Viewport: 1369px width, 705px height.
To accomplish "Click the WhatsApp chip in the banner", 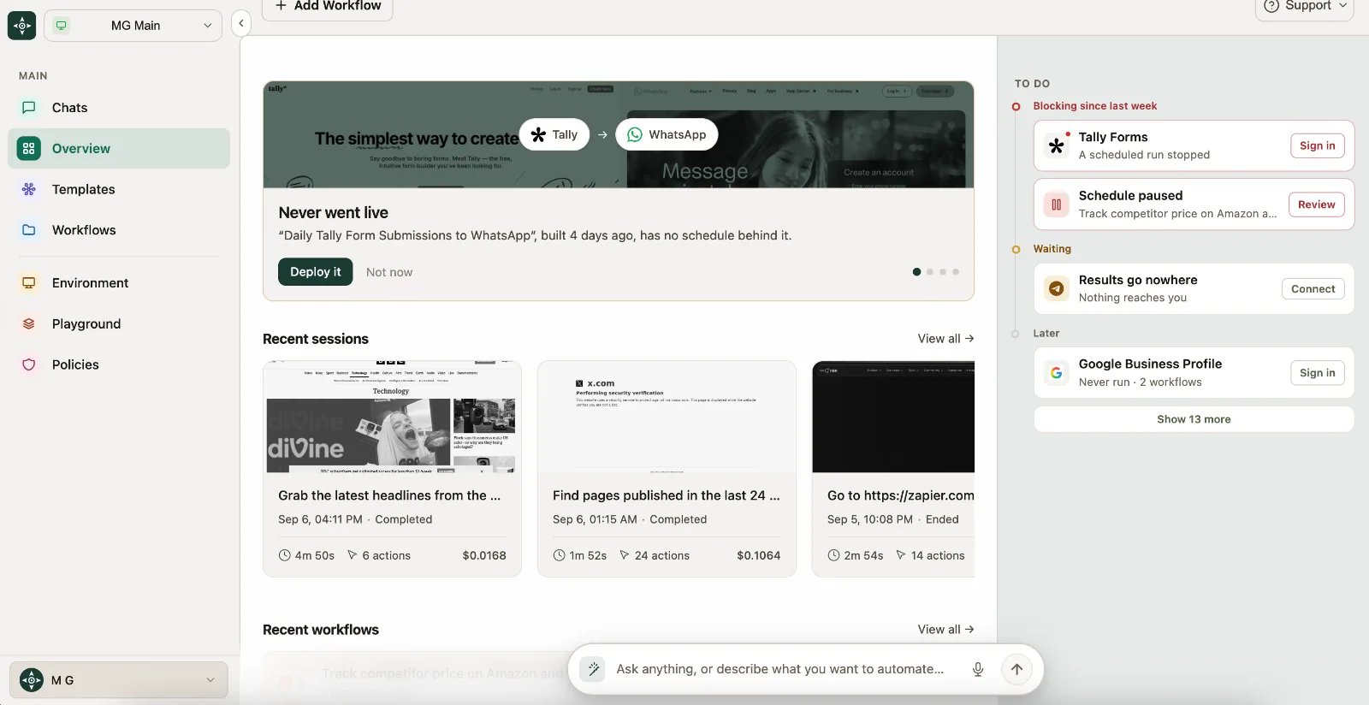I will 667,134.
